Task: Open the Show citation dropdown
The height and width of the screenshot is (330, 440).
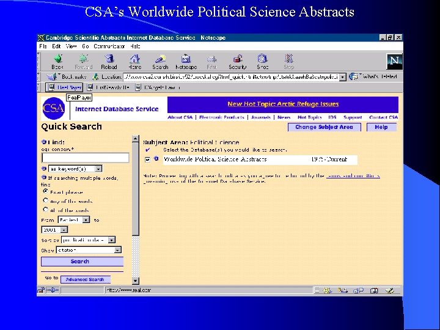Action: (x=89, y=250)
